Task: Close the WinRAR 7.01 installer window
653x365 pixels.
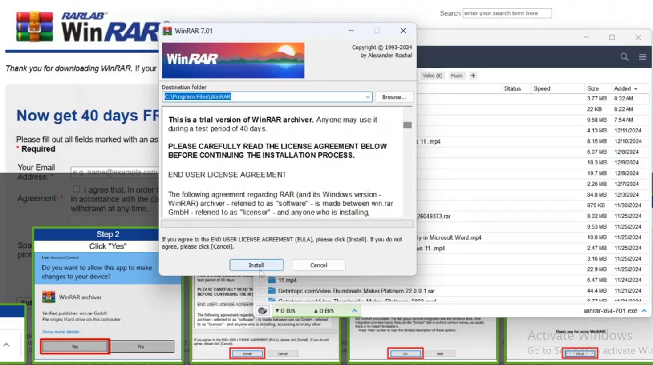Action: 403,31
